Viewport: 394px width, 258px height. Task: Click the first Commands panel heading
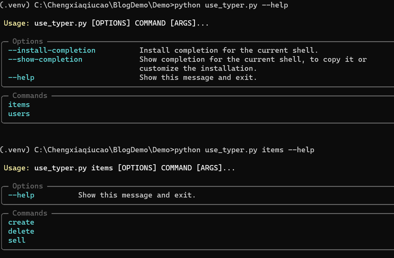click(30, 95)
